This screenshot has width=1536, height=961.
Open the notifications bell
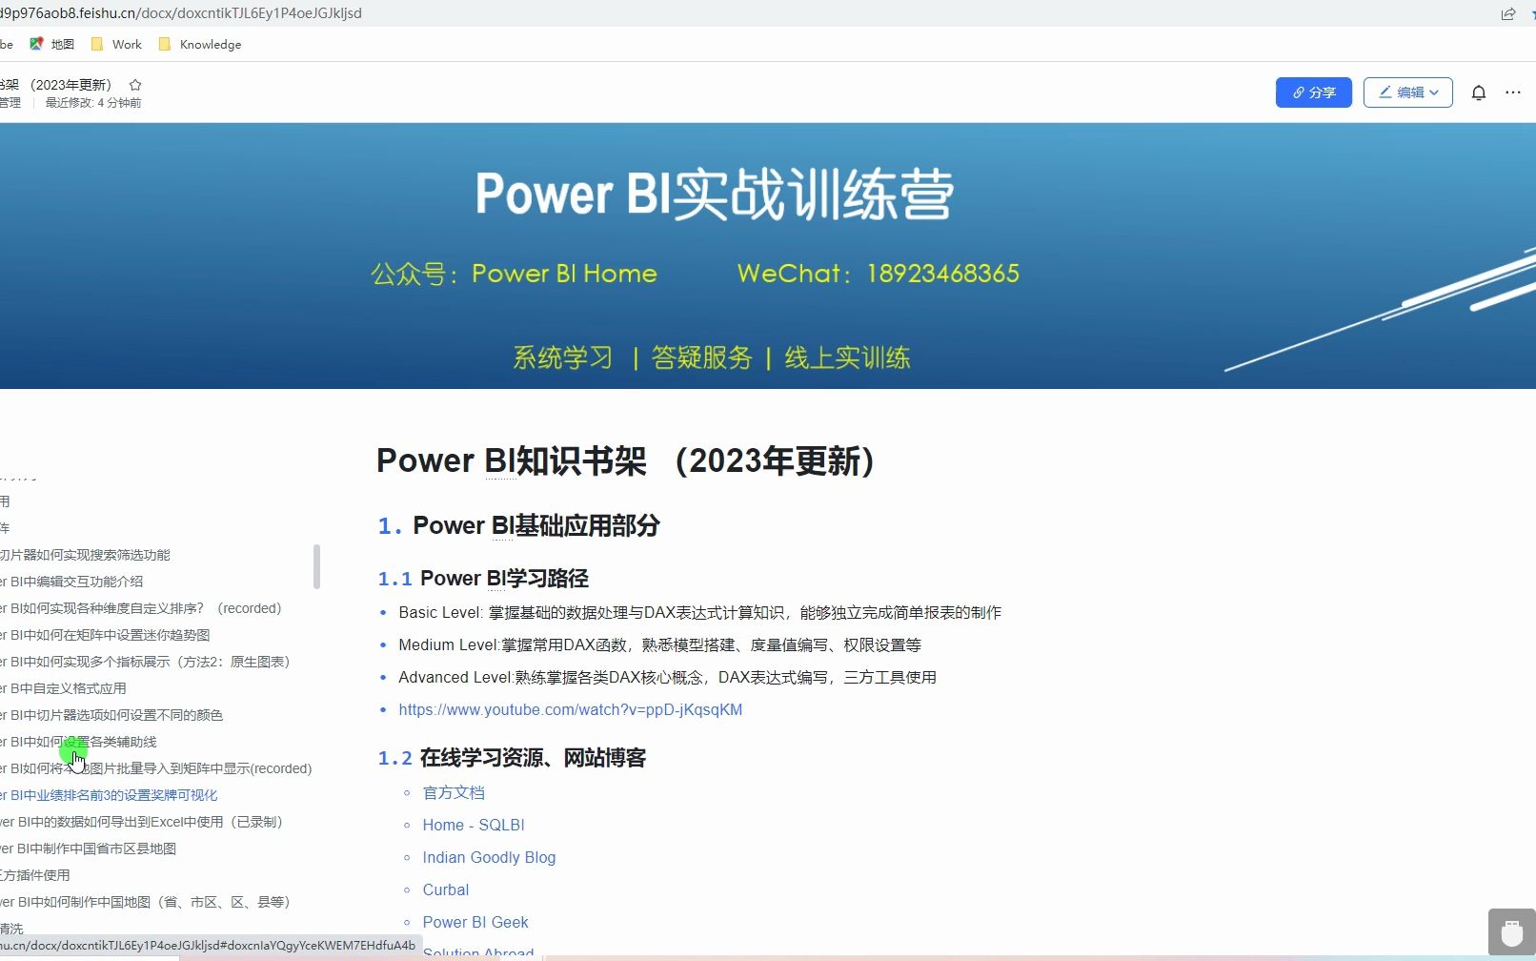(1478, 92)
